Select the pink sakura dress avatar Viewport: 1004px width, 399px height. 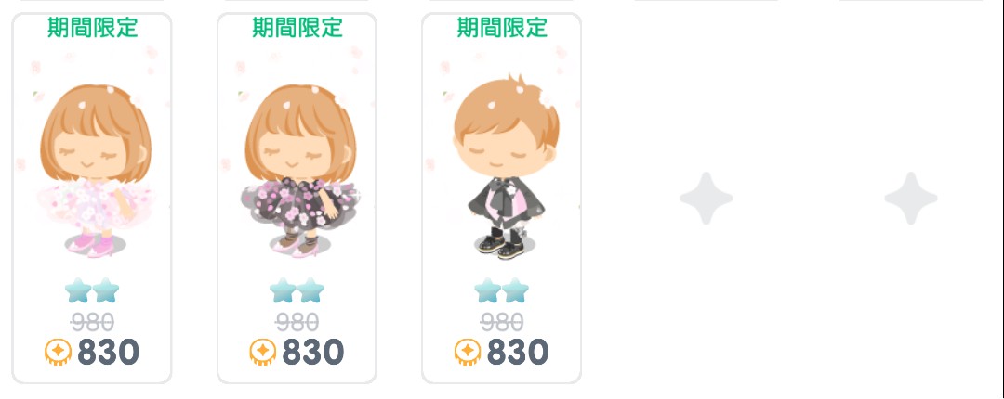(x=94, y=170)
